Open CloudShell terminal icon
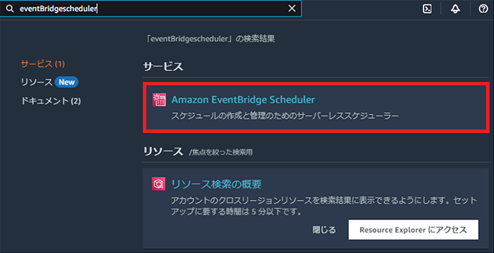The width and height of the screenshot is (494, 253). click(427, 9)
